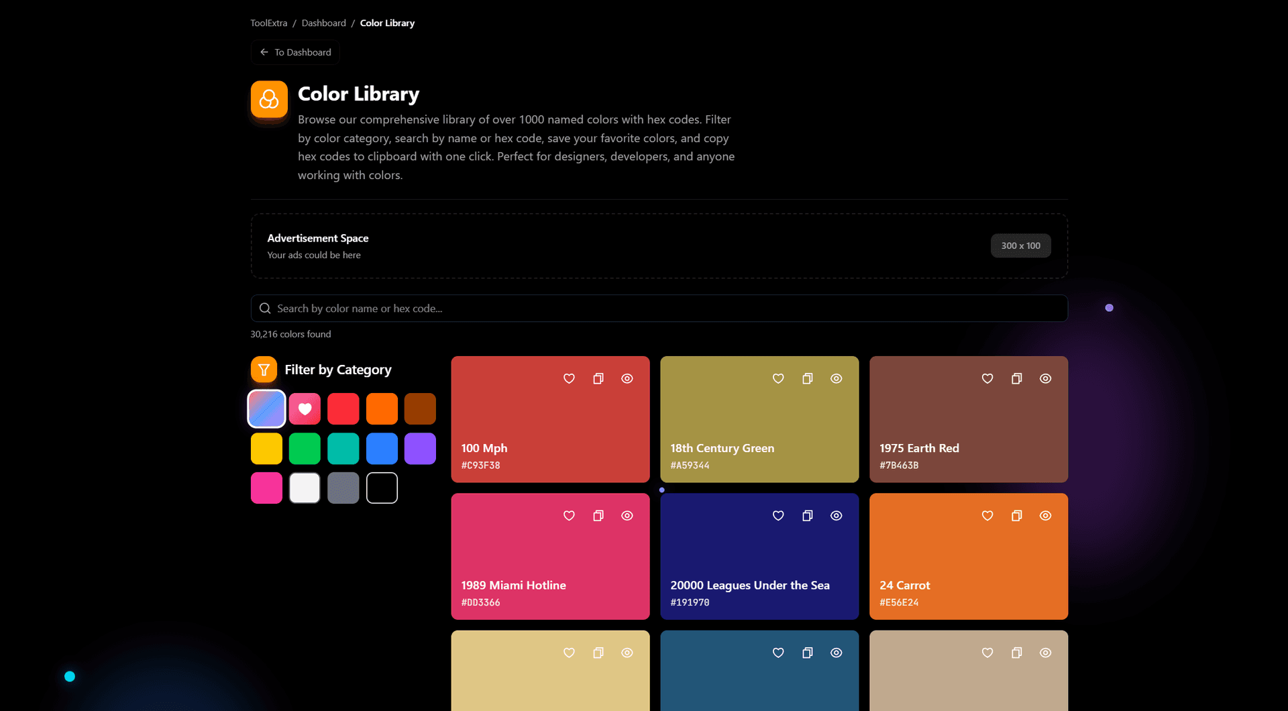The image size is (1288, 711).
Task: Favorite the 24 Carrot color
Action: tap(987, 516)
